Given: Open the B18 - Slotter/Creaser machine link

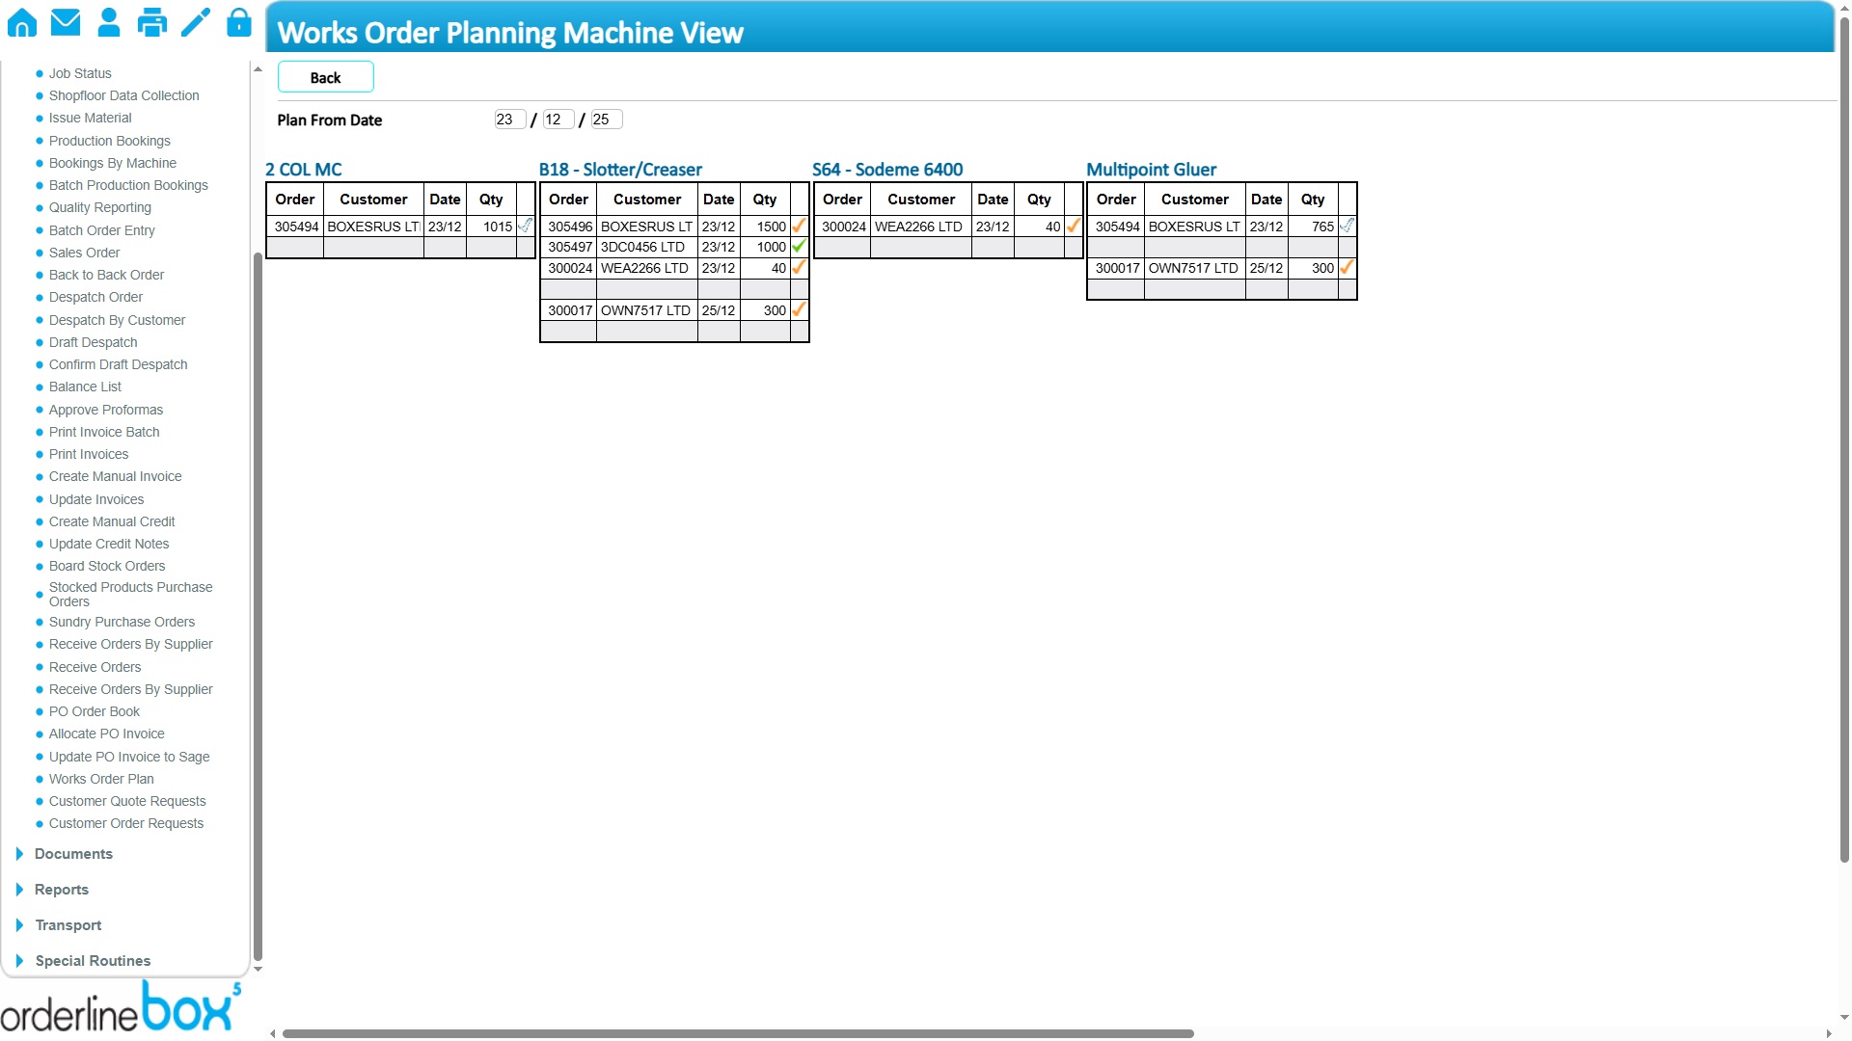Looking at the screenshot, I should coord(620,170).
